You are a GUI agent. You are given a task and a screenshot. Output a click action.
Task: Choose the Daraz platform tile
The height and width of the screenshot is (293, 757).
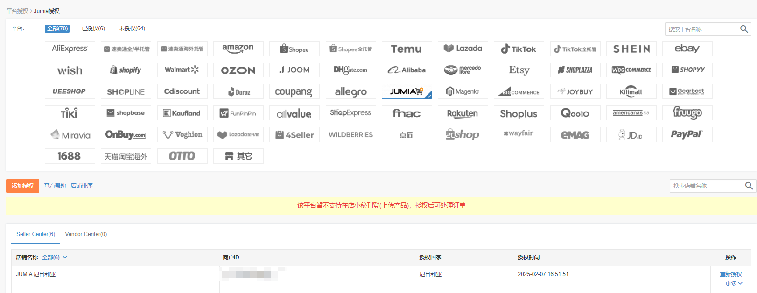click(x=238, y=91)
